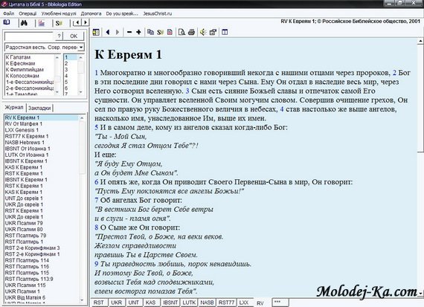The image size is (424, 307).
Task: Open the Файл menu
Action: [9, 13]
